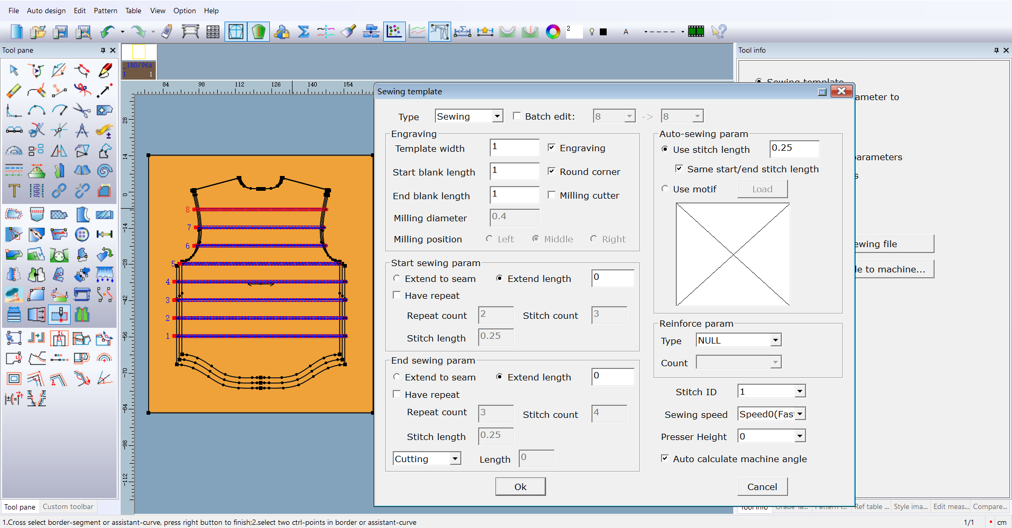Open the Option menu

pyautogui.click(x=184, y=11)
